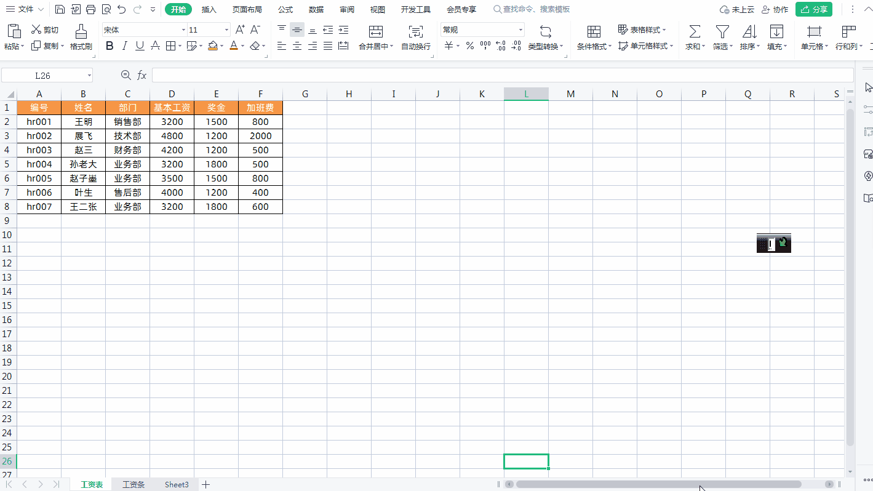Toggle bottom vertical alignment
This screenshot has height=491, width=873.
pyautogui.click(x=313, y=30)
